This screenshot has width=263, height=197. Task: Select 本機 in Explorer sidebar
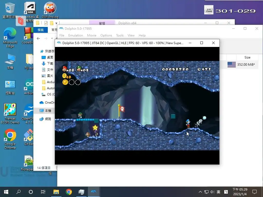[45, 111]
